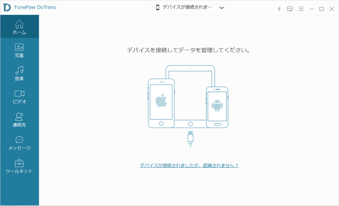
Task: Open the hamburger menu icon
Action: 301,9
